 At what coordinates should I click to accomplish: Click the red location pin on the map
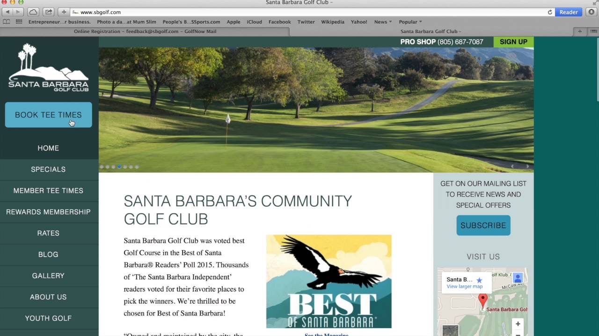coord(483,301)
